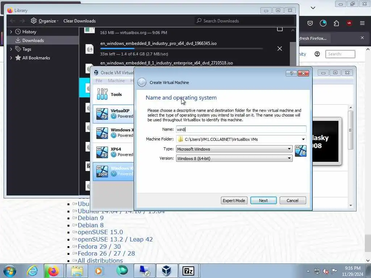This screenshot has height=278, width=371.
Task: Open Firefox Pocket save icon
Action: 310,23
